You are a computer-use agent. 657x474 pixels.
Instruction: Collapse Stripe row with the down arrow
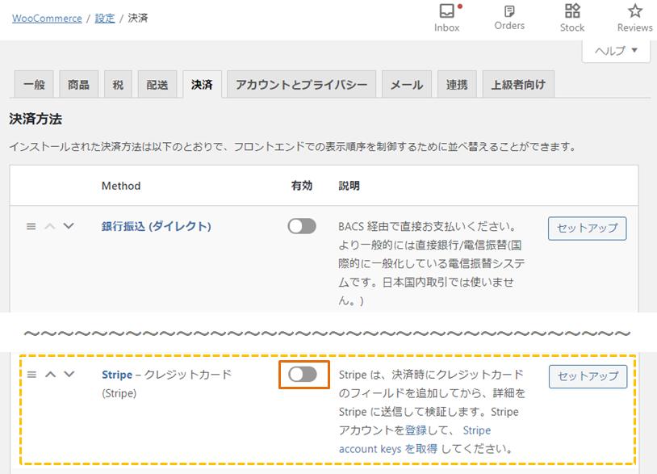[x=69, y=374]
